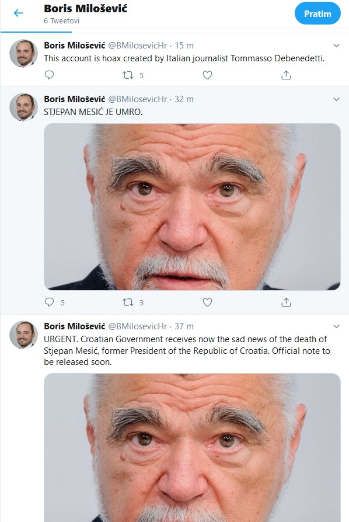Open the dropdown on the URGENT death announcement tweet
The image size is (349, 522).
[x=337, y=325]
